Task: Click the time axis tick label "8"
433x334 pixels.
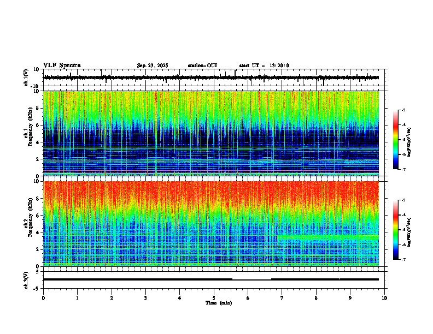Action: 316,298
